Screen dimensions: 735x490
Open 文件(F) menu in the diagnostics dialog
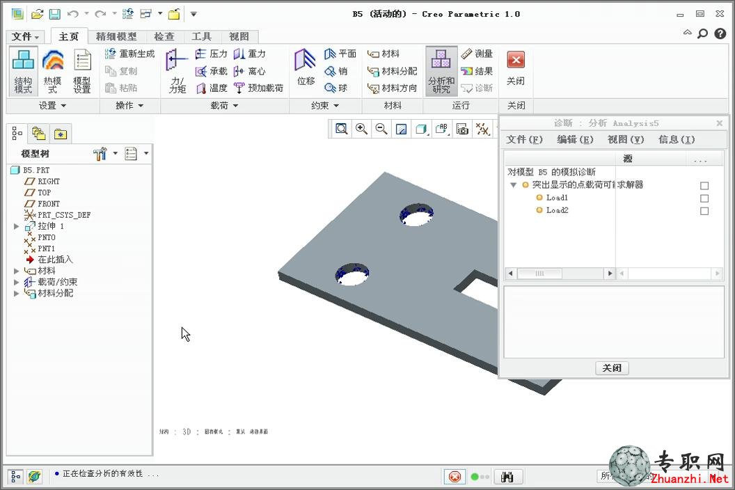click(x=525, y=139)
